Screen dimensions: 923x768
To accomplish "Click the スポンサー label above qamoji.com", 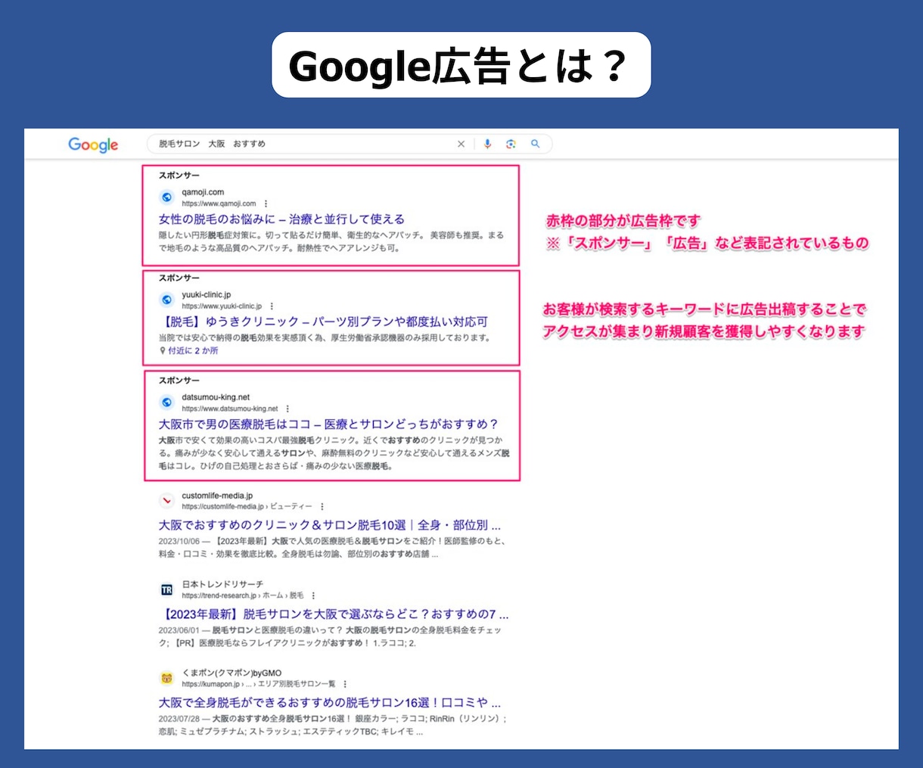I will coord(179,176).
